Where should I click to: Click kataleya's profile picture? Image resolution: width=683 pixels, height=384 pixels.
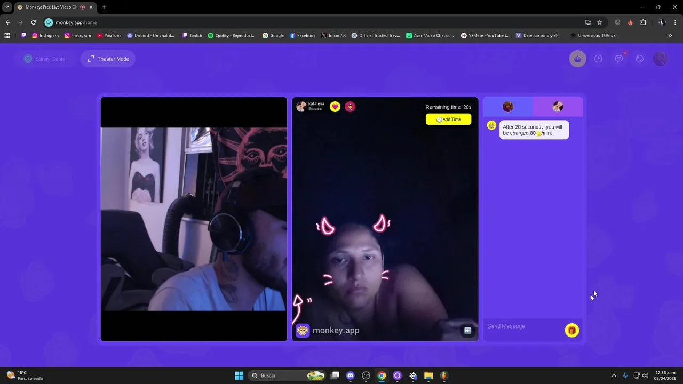[x=301, y=107]
